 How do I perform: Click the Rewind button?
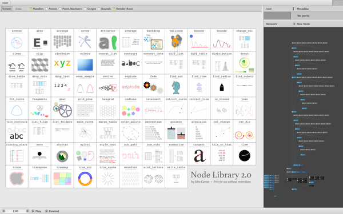52,211
